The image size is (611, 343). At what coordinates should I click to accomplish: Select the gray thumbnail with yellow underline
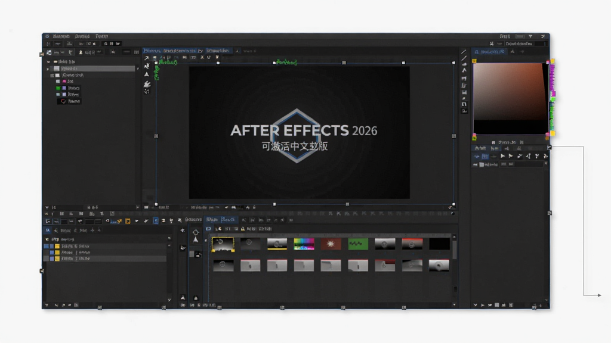point(277,244)
